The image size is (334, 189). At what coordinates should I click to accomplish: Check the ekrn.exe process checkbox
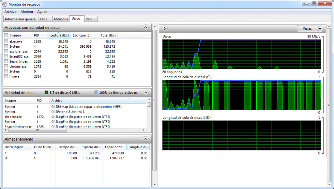pos(6,41)
